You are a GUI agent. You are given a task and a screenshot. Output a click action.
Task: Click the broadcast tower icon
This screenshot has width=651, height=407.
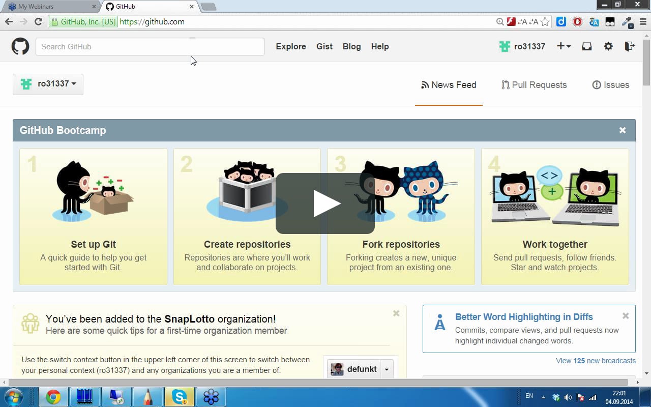[x=440, y=323]
